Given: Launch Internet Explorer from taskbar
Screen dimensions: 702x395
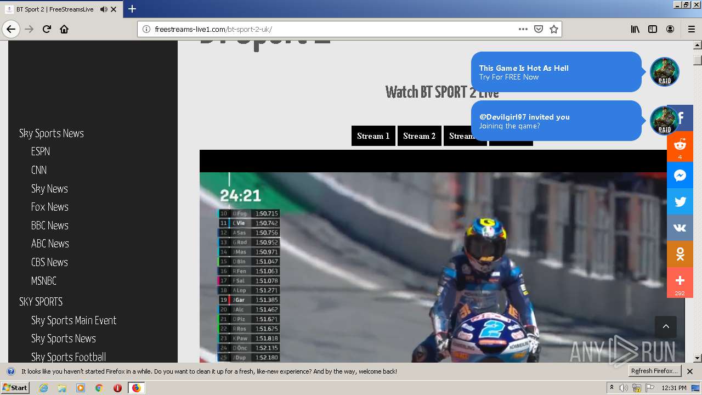Looking at the screenshot, I should [x=43, y=388].
